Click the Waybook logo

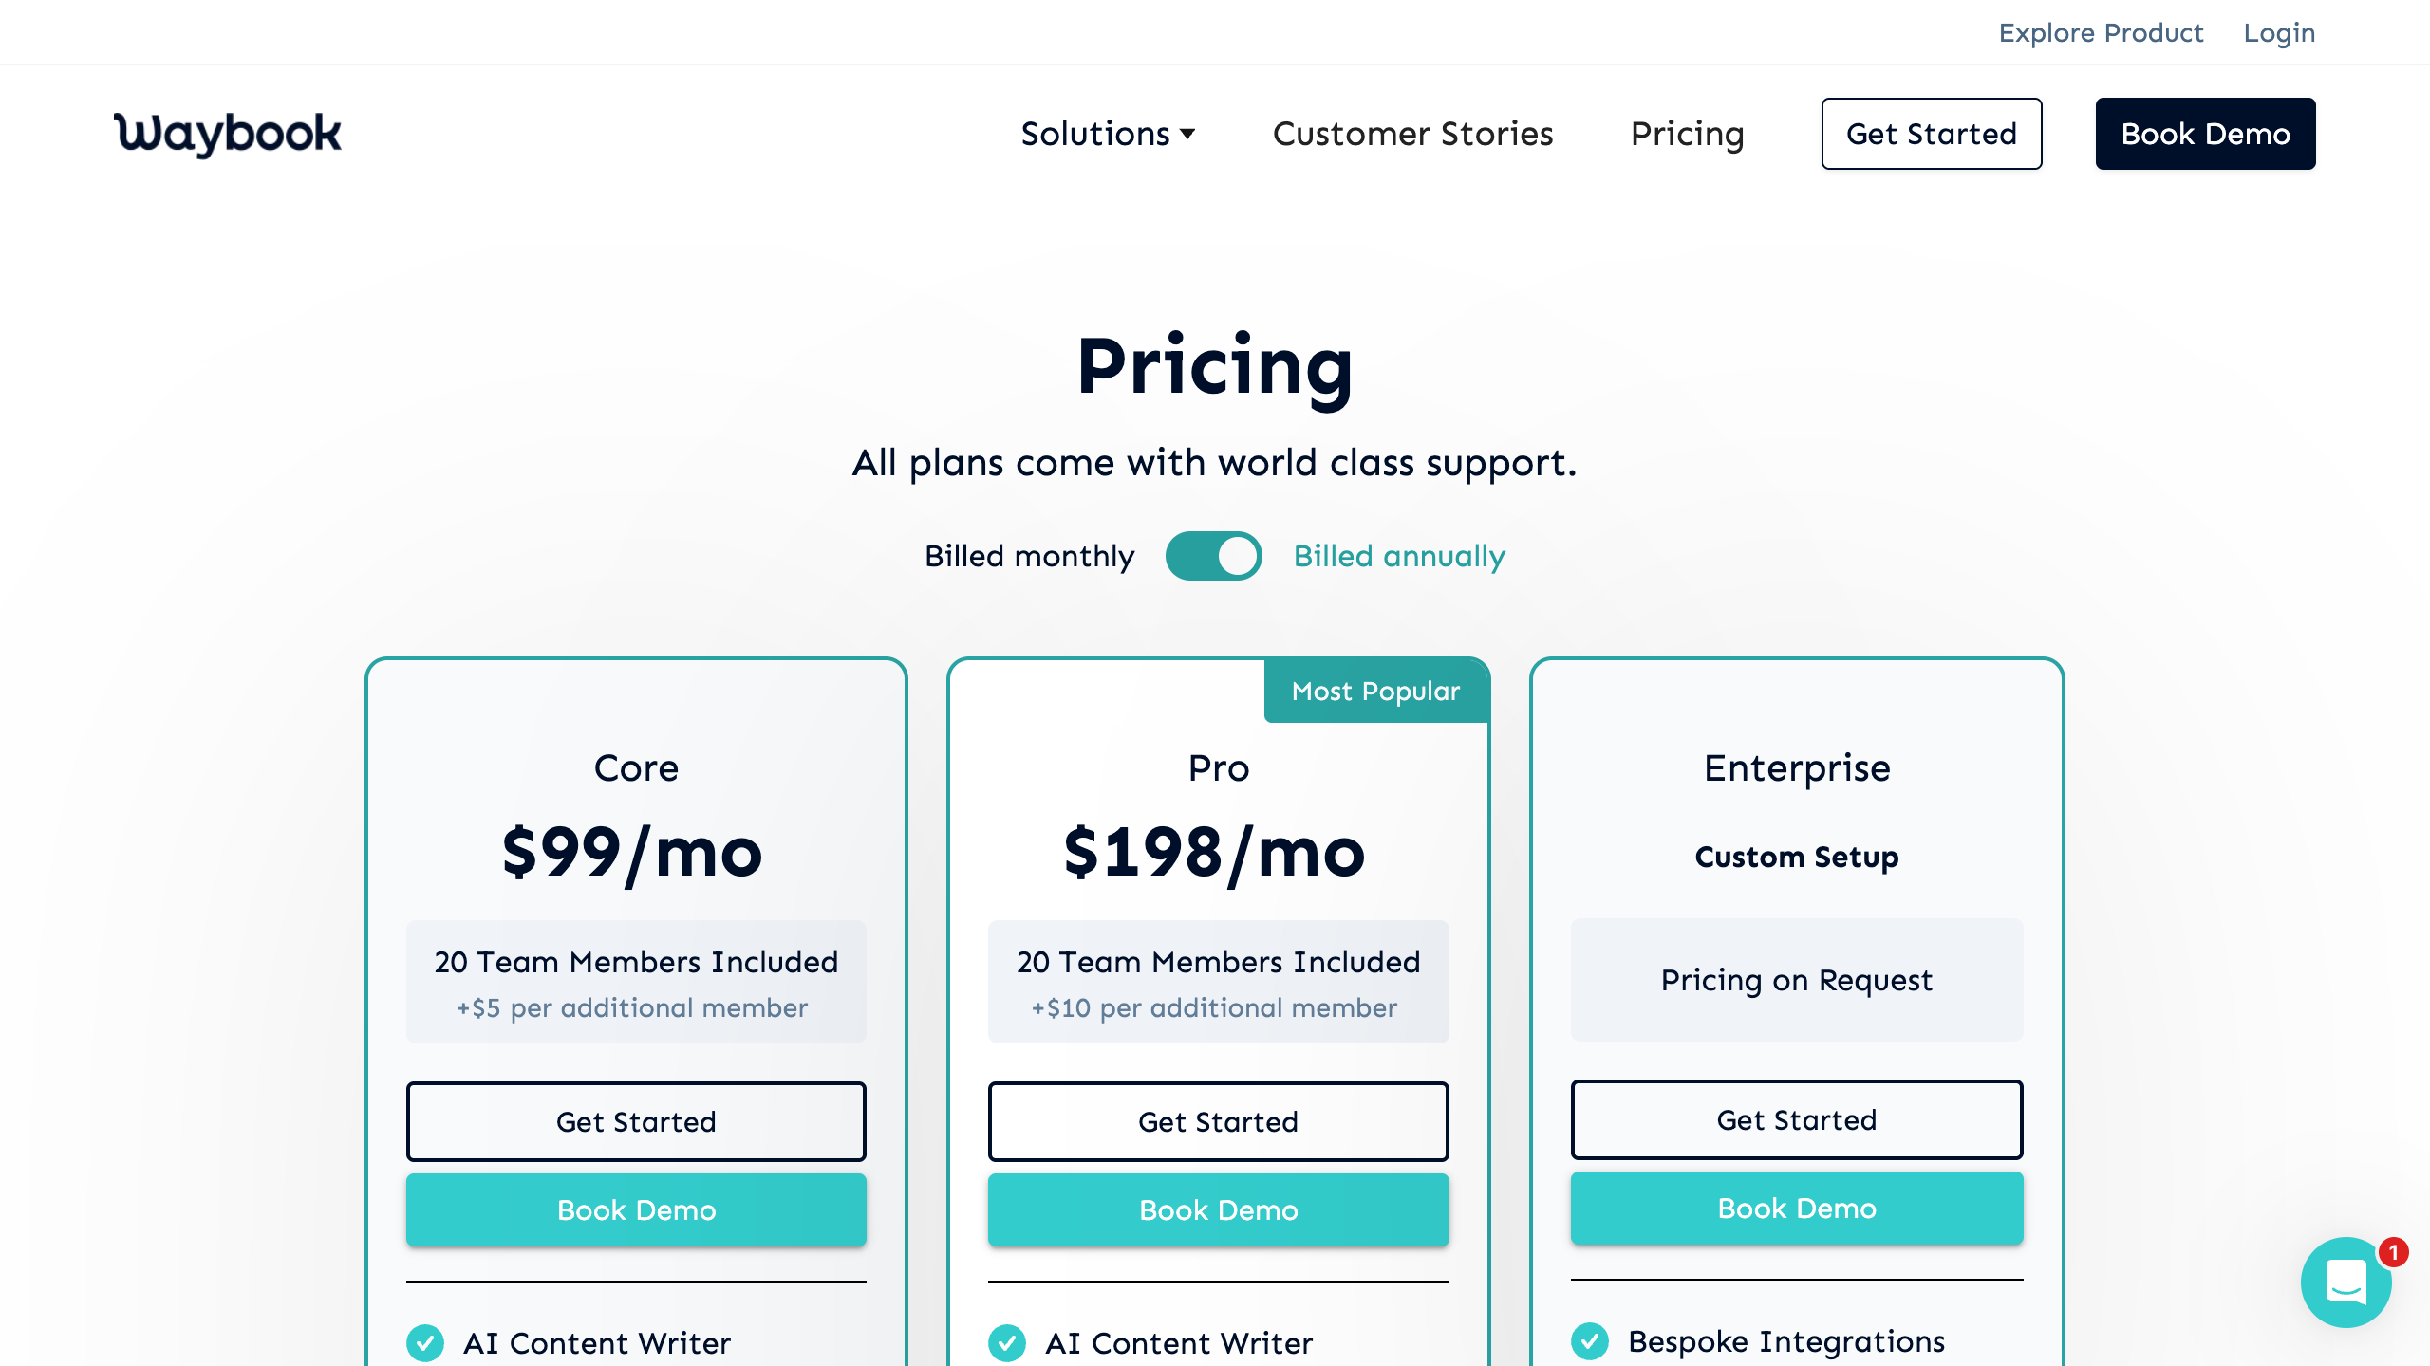tap(226, 133)
